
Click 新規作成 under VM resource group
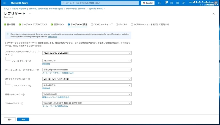[46, 89]
